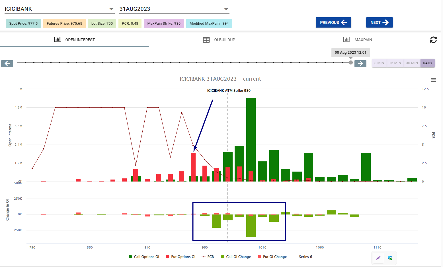Click the largest negative Call OI Change bar
The image size is (443, 267).
click(x=251, y=226)
